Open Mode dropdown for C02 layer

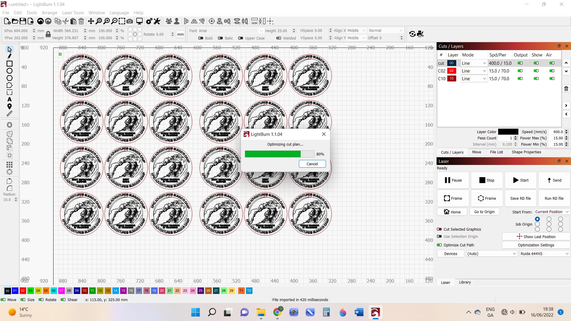point(474,71)
